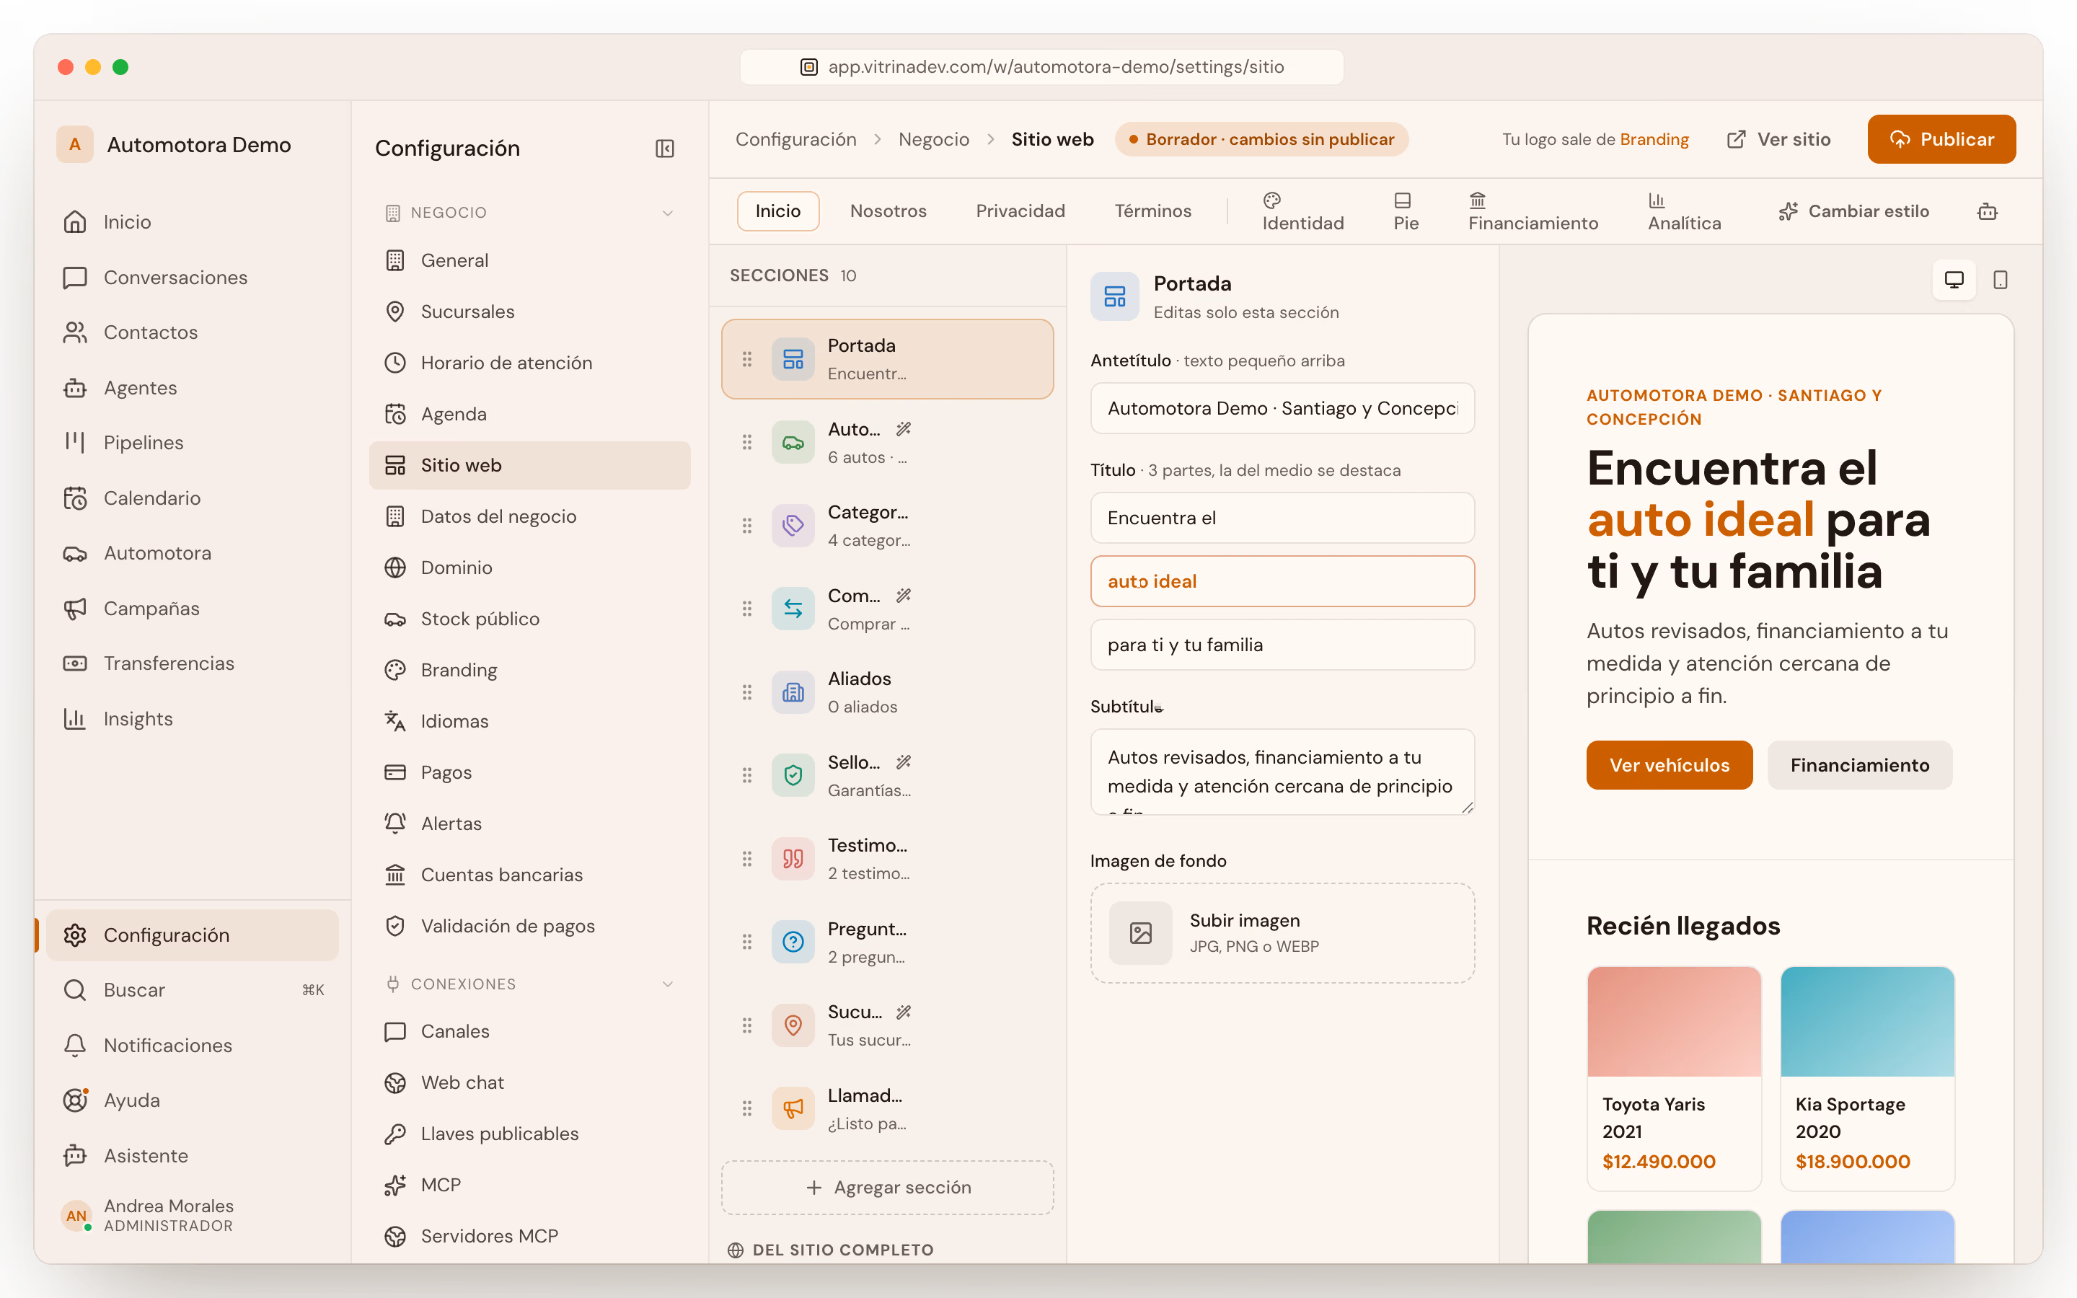Go to Agentes in the main sidebar
This screenshot has height=1298, width=2077.
193,388
